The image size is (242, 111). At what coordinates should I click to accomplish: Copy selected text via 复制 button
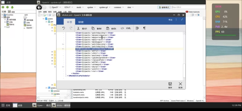[x=96, y=28]
